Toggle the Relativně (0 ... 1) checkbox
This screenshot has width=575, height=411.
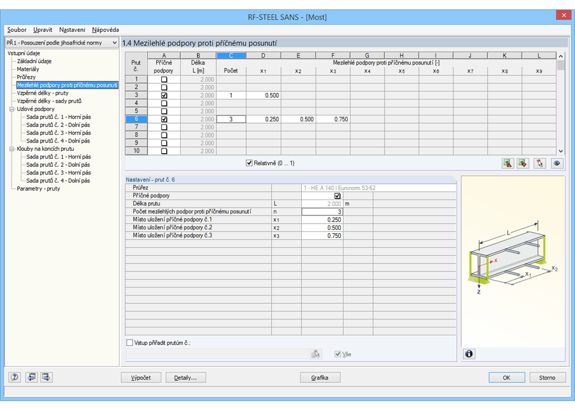[249, 163]
